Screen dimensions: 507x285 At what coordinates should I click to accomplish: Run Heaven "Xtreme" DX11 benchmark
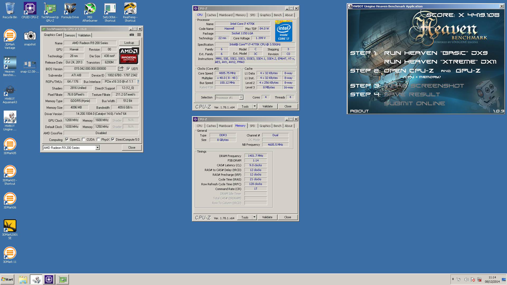440,62
